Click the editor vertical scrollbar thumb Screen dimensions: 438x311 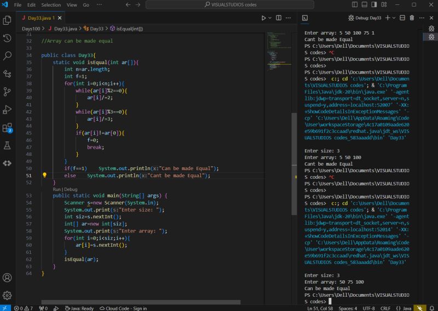(x=294, y=164)
